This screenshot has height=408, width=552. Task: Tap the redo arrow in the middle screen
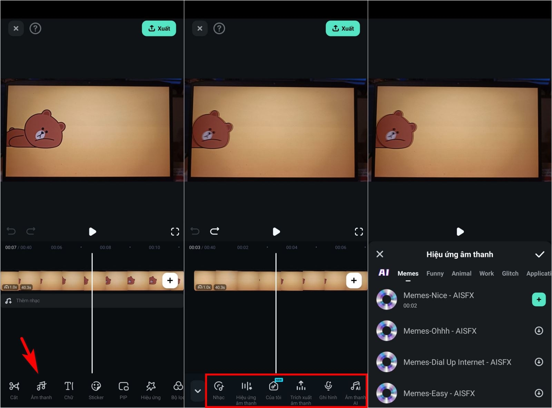pos(215,231)
